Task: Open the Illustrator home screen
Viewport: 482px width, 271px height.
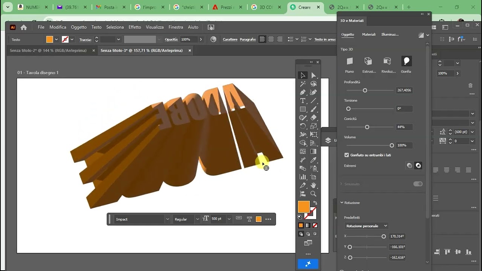Action: tap(24, 27)
